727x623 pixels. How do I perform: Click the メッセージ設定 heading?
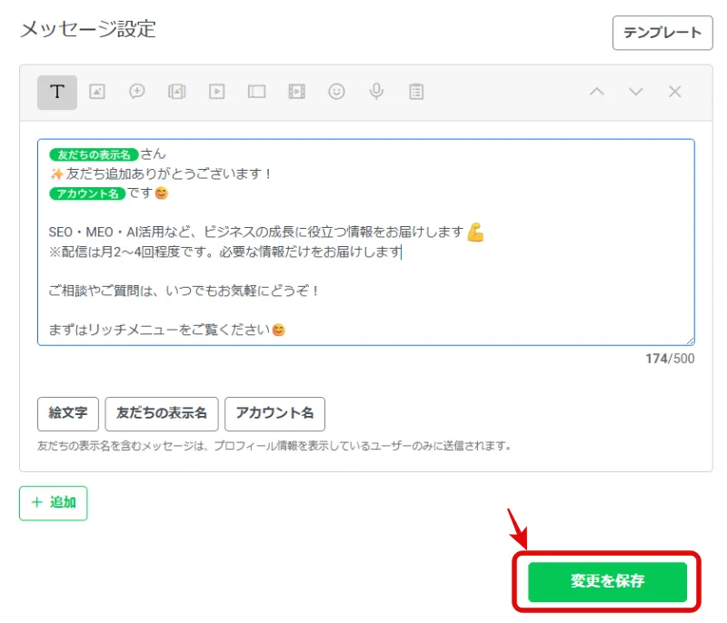click(88, 29)
